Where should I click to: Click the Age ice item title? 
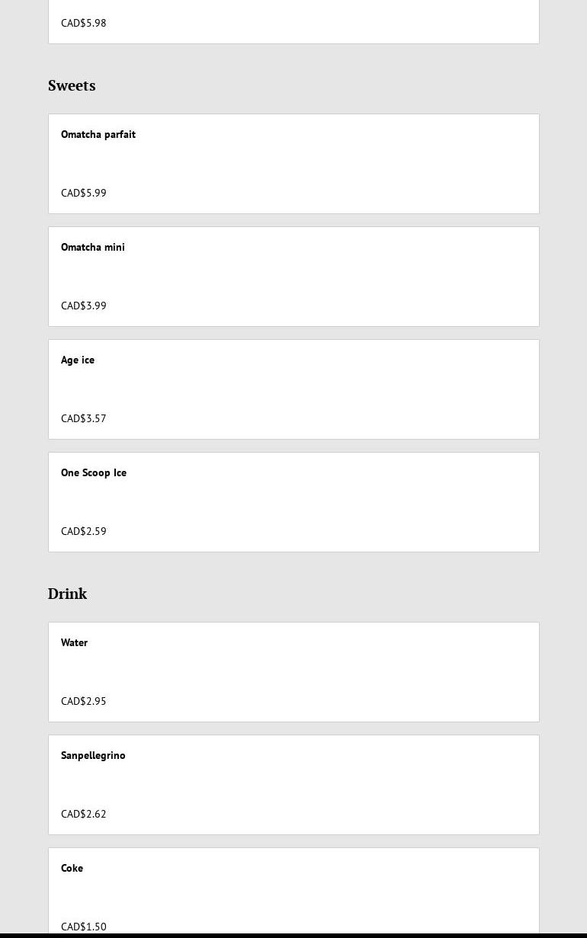(x=78, y=360)
